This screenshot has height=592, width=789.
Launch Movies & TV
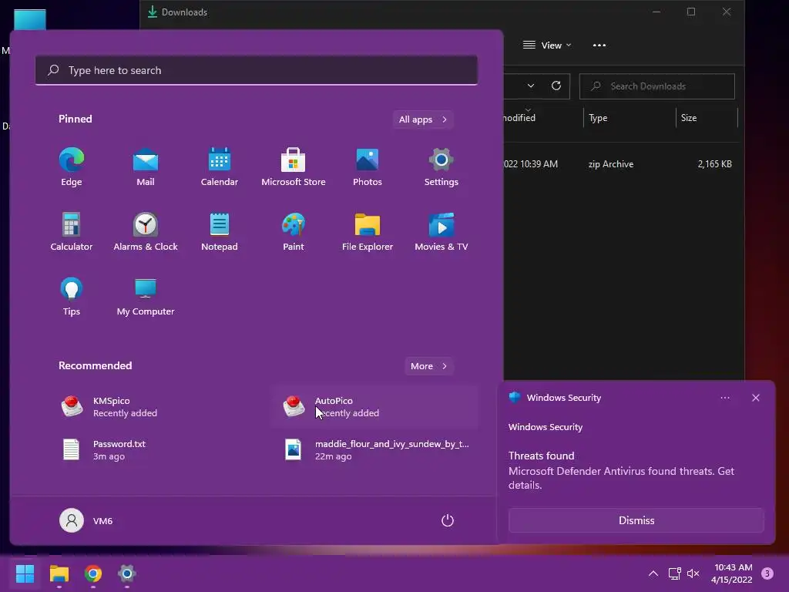(x=442, y=231)
